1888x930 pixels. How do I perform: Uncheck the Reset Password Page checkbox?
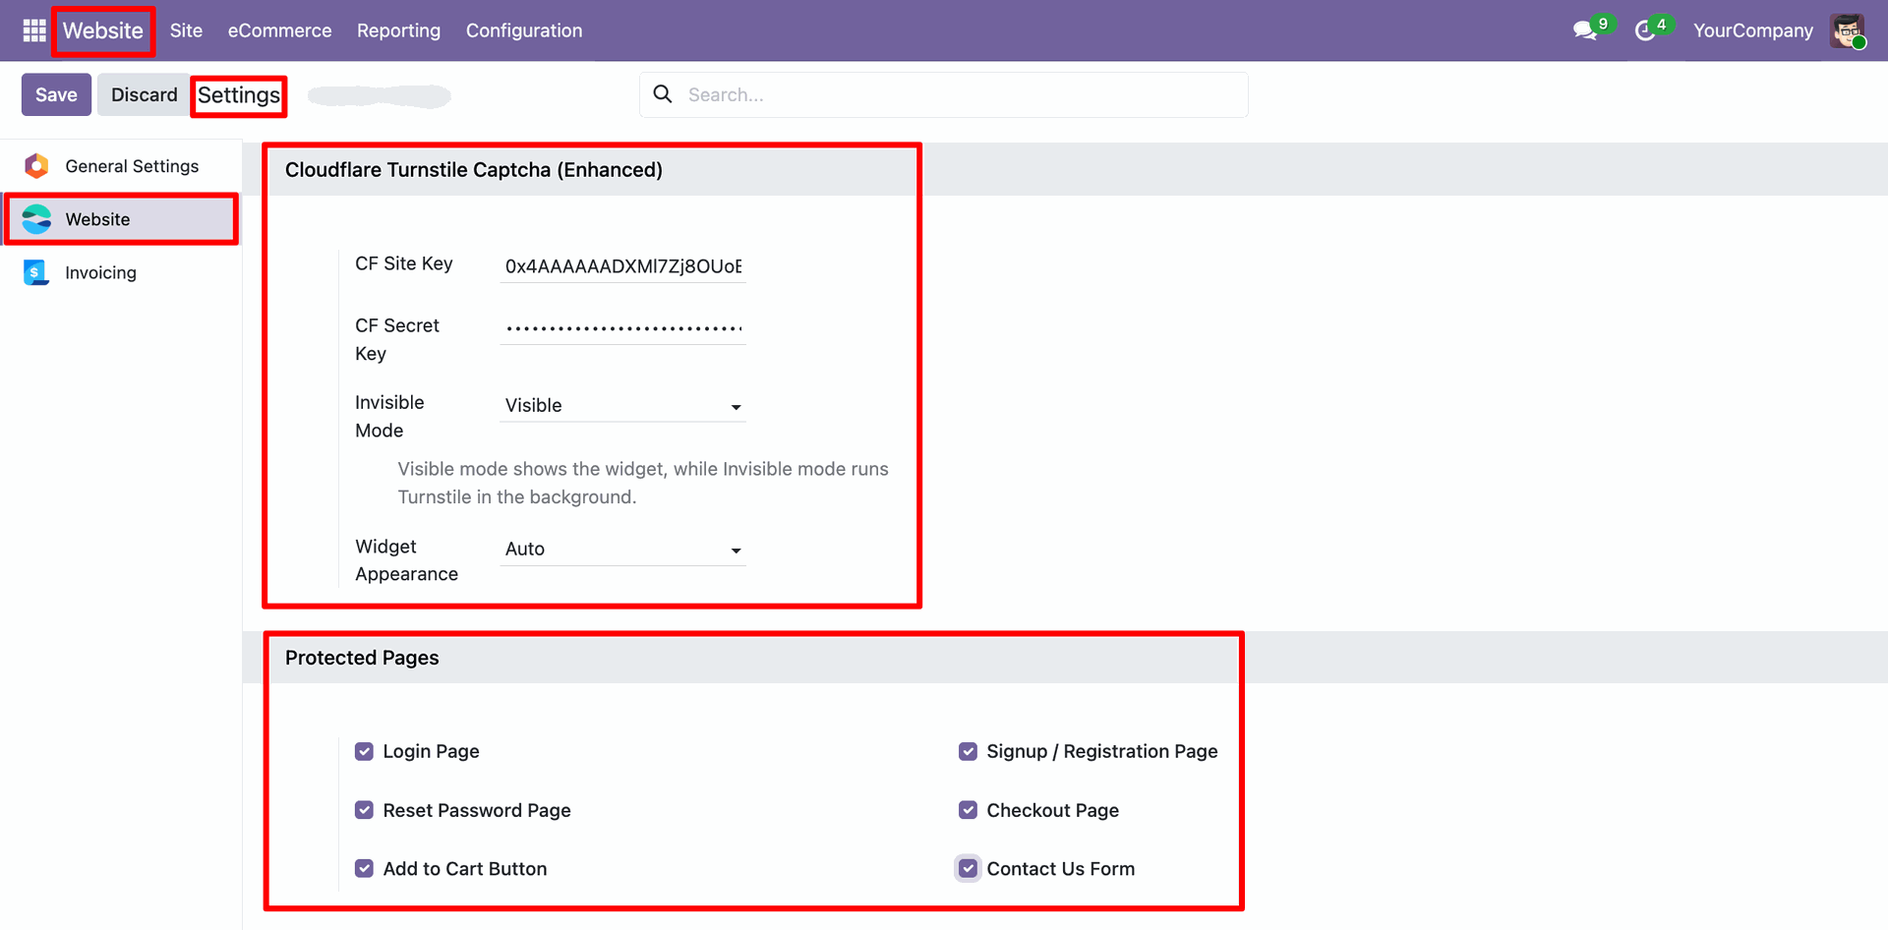(364, 810)
